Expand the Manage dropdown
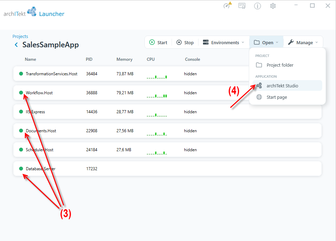336x241 pixels. 303,42
